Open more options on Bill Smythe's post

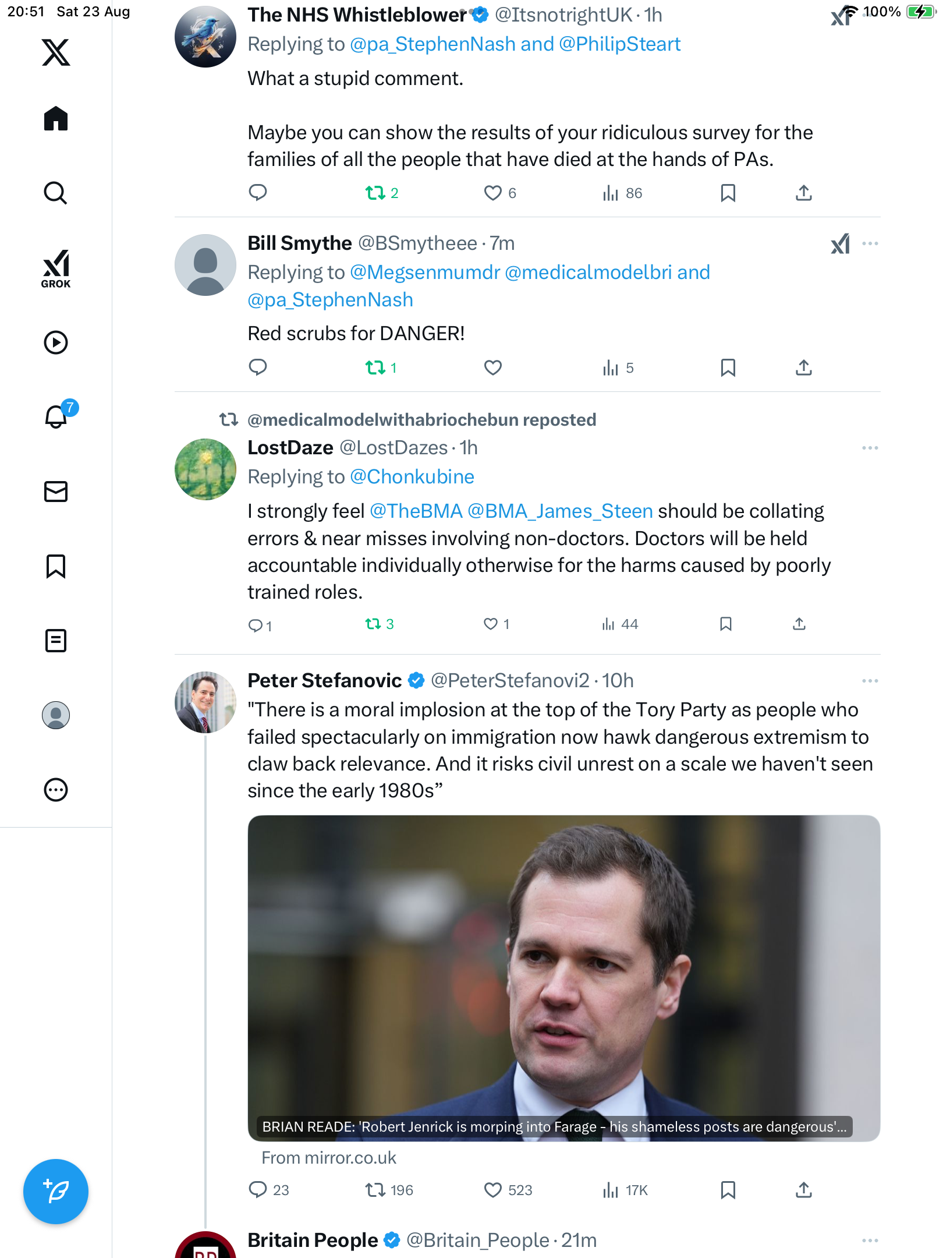[x=870, y=243]
